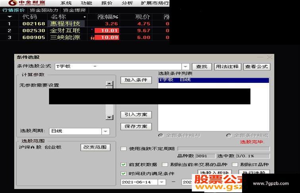Screen dimensions: 300x193
Task: Toggle the 剔除当前未交易的品种 checkbox
Action: click(x=165, y=164)
